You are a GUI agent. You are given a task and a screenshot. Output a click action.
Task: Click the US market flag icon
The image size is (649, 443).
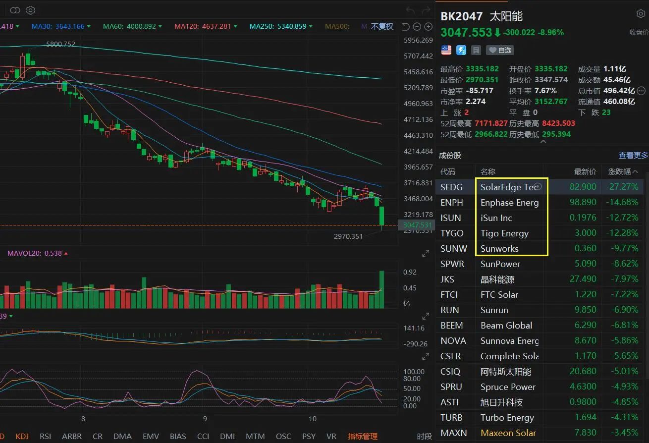click(446, 50)
